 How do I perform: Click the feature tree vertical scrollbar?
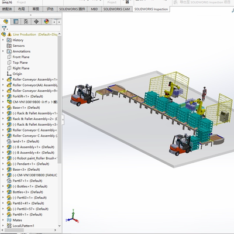point(60,99)
